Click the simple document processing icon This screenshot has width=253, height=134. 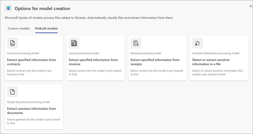tap(13, 92)
